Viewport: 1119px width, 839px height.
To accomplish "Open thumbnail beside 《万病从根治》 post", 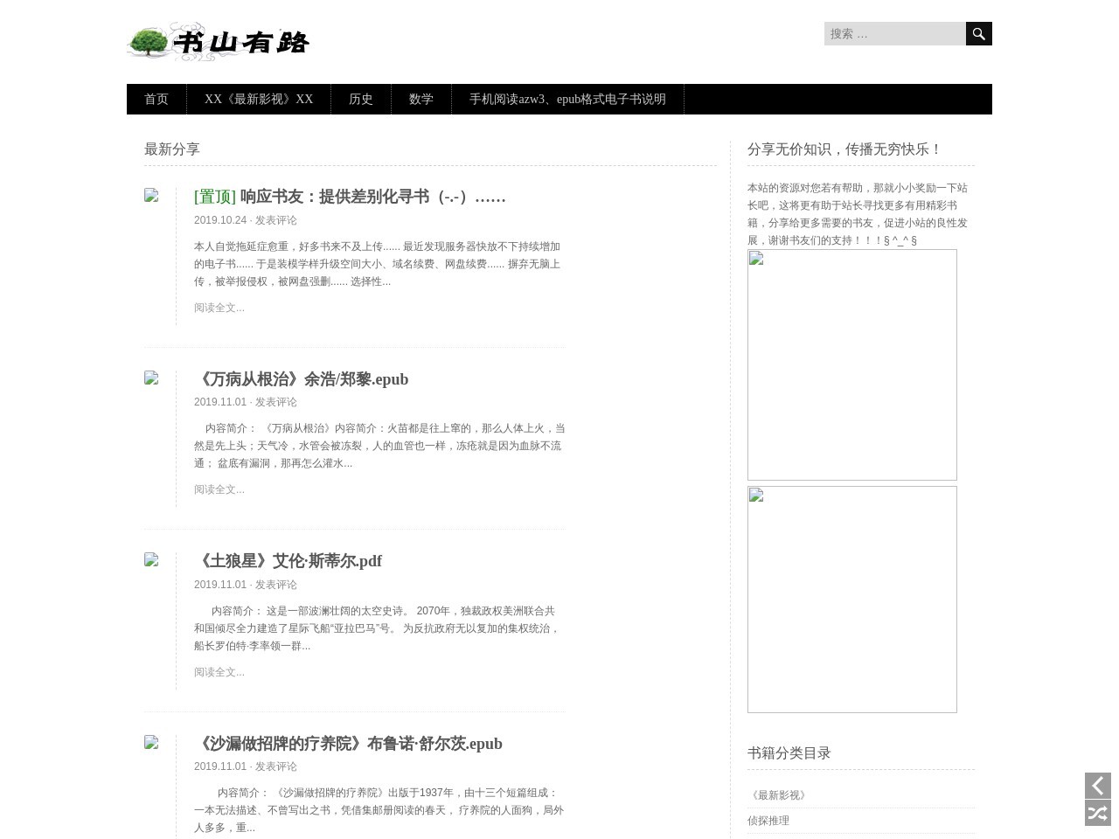I will (x=151, y=378).
